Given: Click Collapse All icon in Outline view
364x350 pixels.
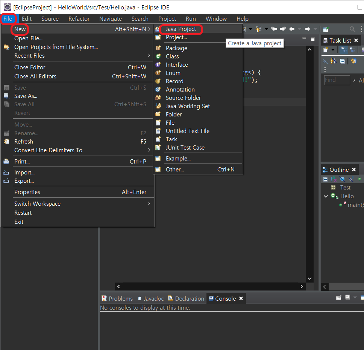Looking at the screenshot, I should coord(325,179).
